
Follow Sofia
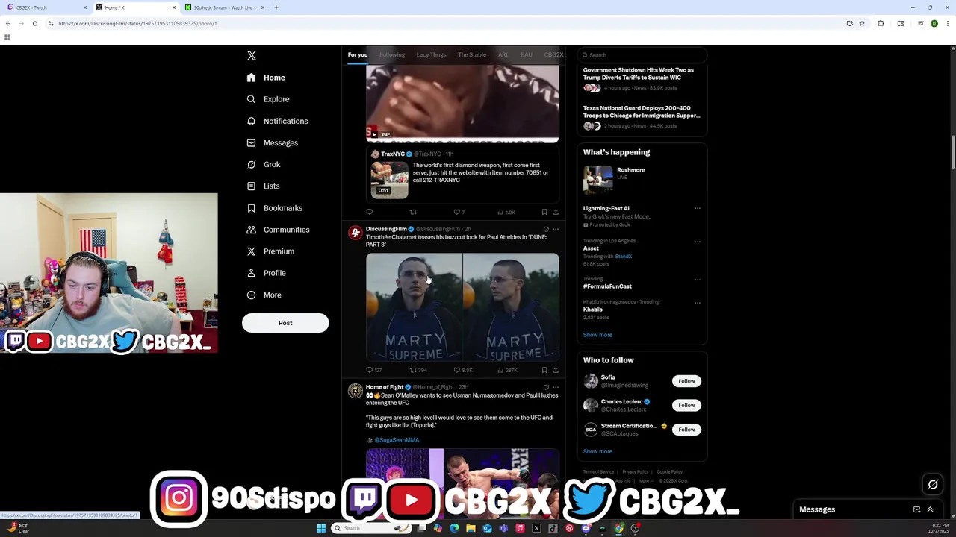pyautogui.click(x=686, y=381)
